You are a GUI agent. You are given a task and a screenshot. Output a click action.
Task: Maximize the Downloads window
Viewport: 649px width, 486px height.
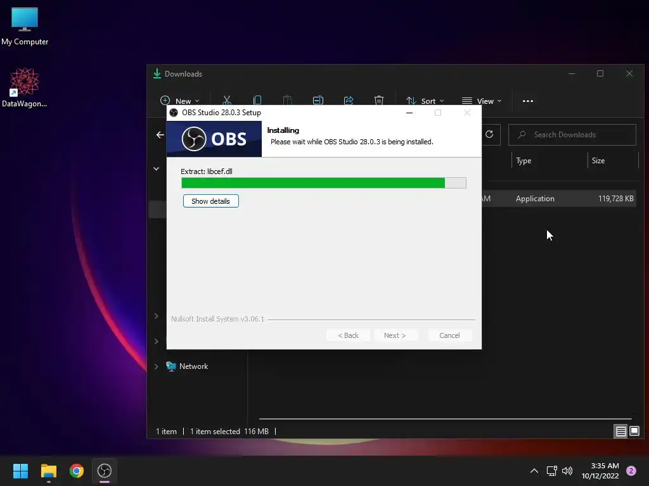[x=600, y=73]
